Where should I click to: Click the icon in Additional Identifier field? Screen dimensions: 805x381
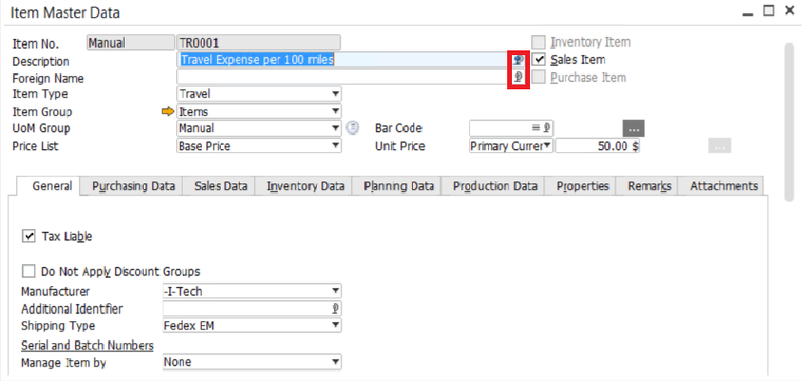point(335,309)
